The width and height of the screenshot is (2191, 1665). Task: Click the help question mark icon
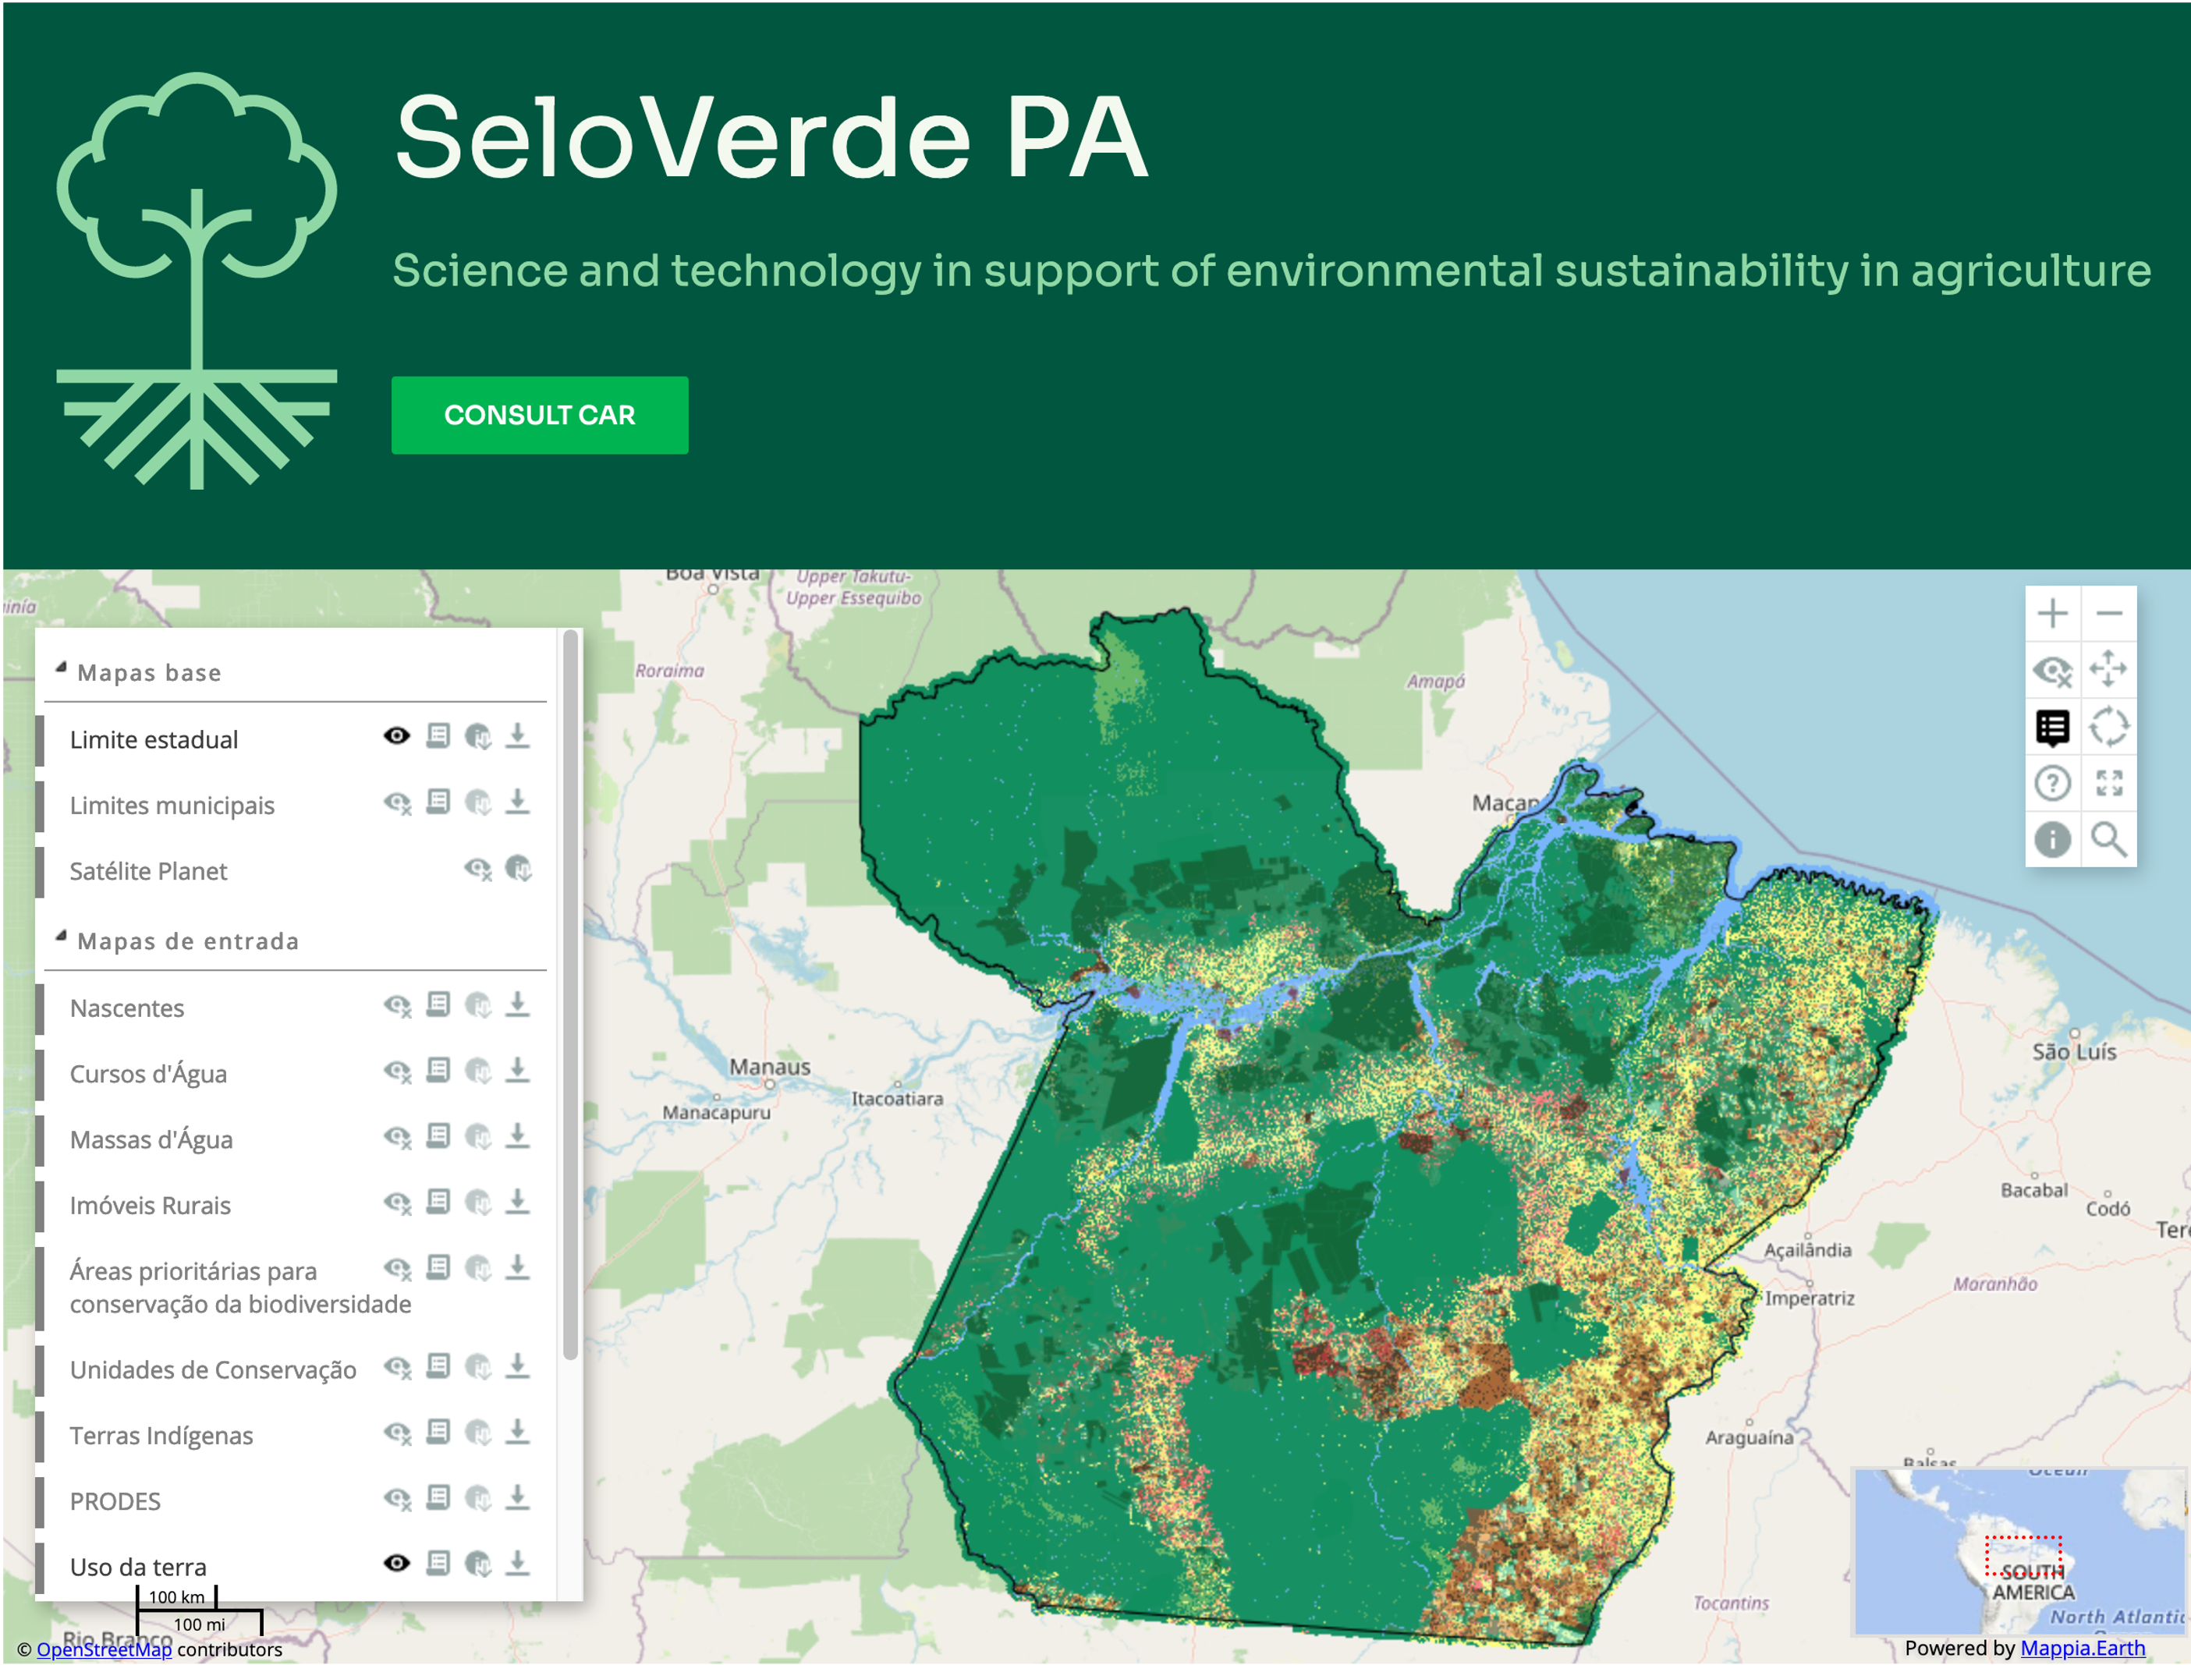2052,783
